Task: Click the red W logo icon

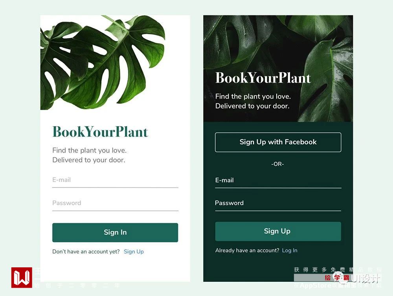Action: [x=22, y=278]
